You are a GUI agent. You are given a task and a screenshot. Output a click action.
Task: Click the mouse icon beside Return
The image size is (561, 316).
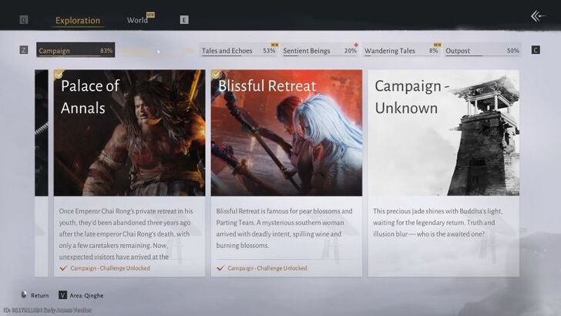click(24, 294)
